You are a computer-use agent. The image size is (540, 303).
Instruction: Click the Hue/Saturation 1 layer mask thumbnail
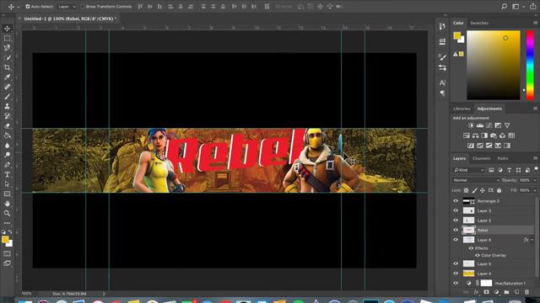pyautogui.click(x=486, y=283)
